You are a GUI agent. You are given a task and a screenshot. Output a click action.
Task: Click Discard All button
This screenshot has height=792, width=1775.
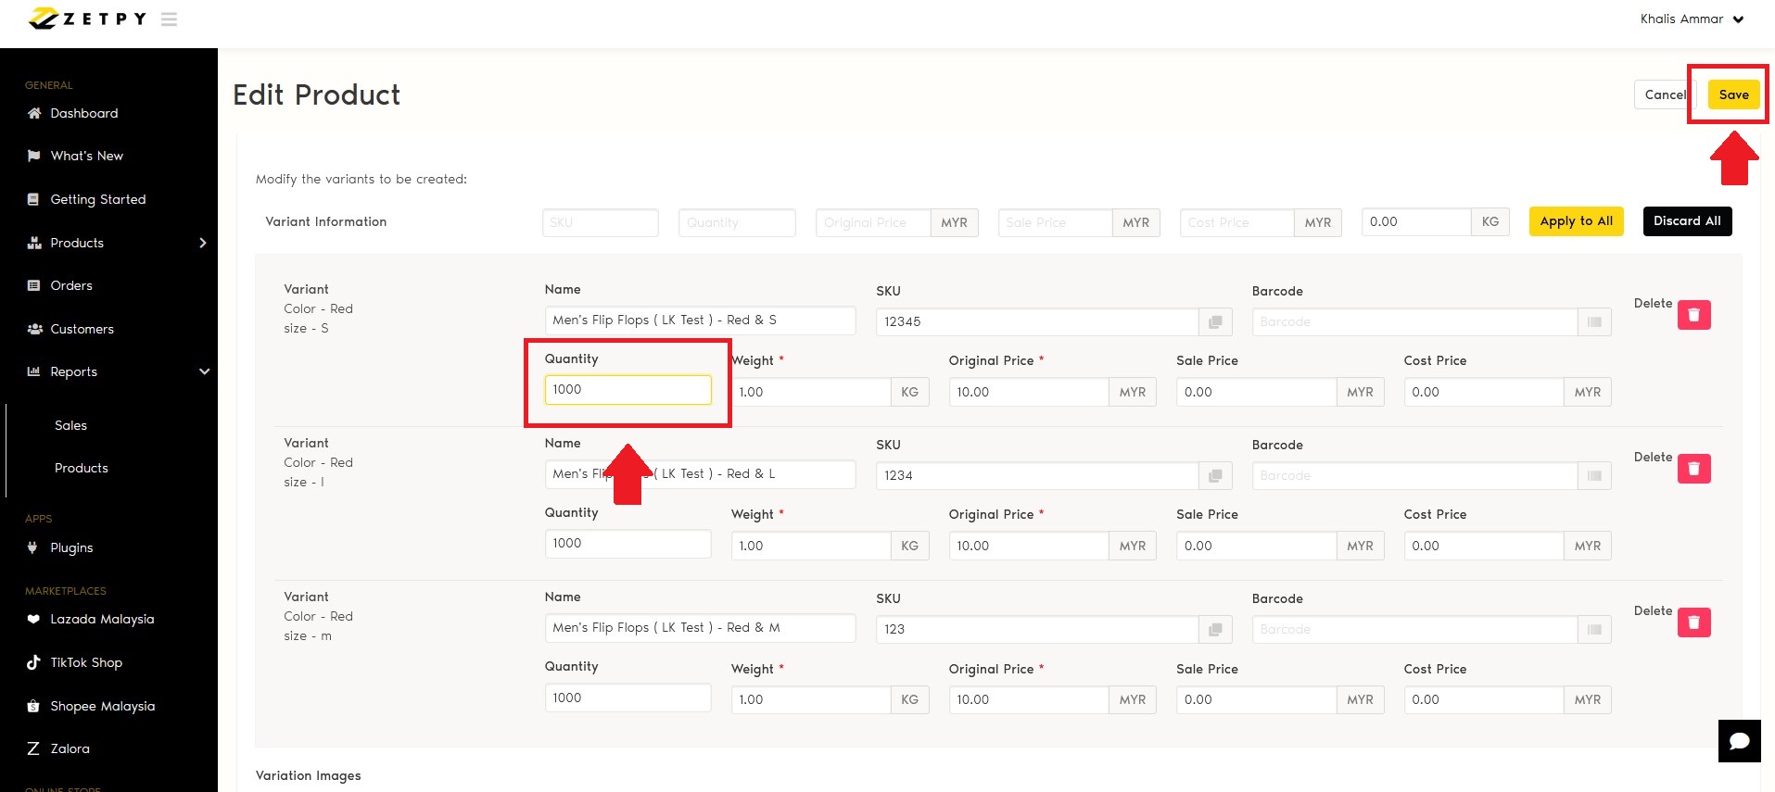(1687, 221)
